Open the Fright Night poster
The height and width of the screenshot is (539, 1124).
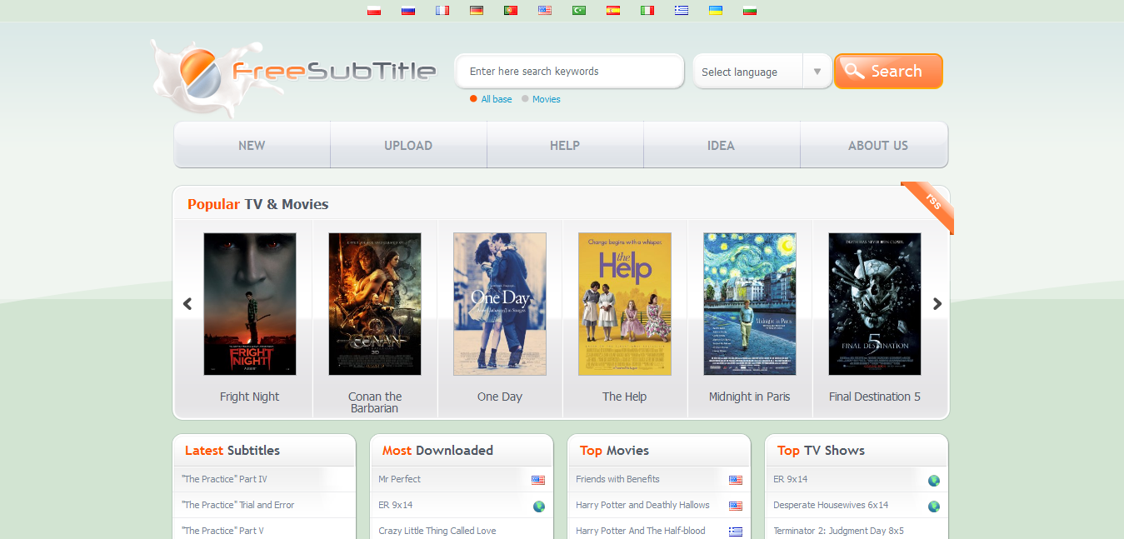tap(250, 304)
